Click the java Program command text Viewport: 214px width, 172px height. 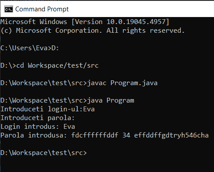click(110, 100)
